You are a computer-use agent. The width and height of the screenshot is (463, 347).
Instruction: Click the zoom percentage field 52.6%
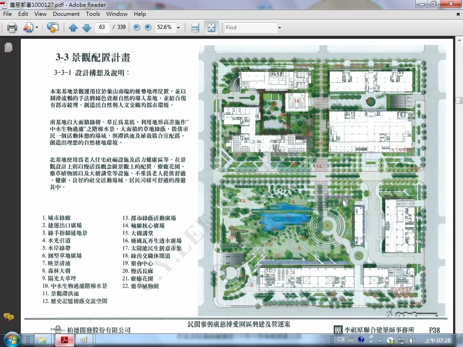point(165,27)
